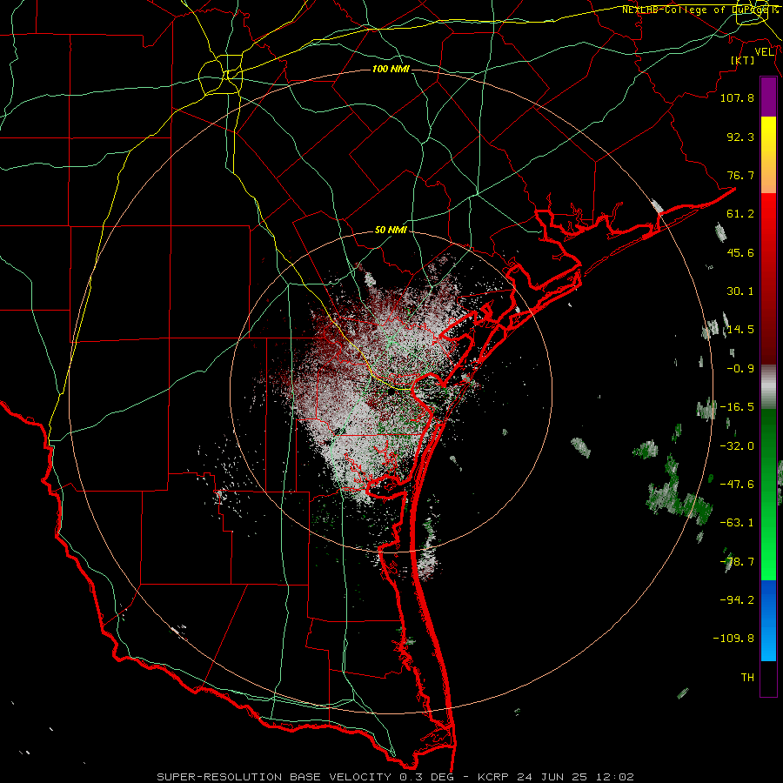This screenshot has width=783, height=783.
Task: Click the Super-Resolution Base Velocity caption
Action: pos(396,777)
